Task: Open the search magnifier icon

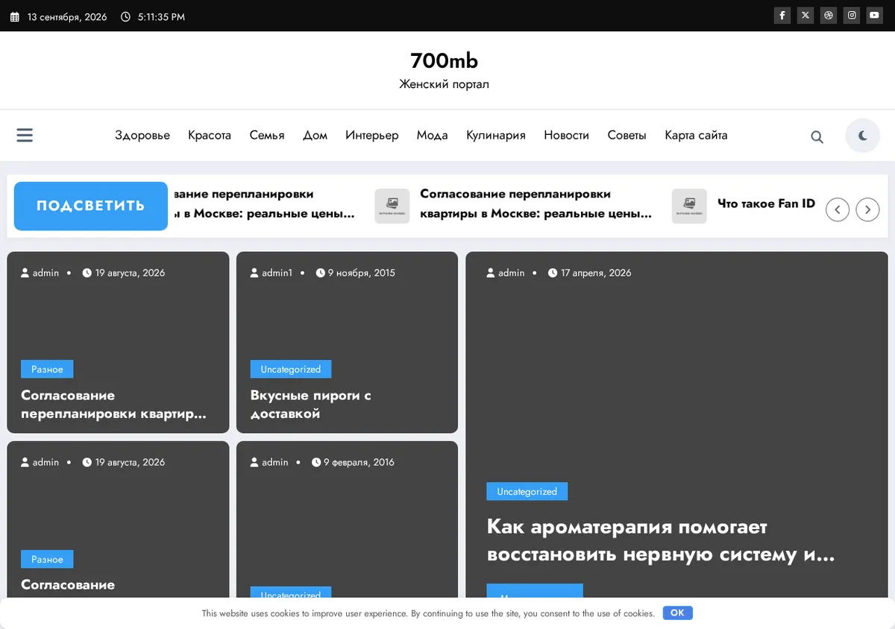Action: click(x=817, y=136)
